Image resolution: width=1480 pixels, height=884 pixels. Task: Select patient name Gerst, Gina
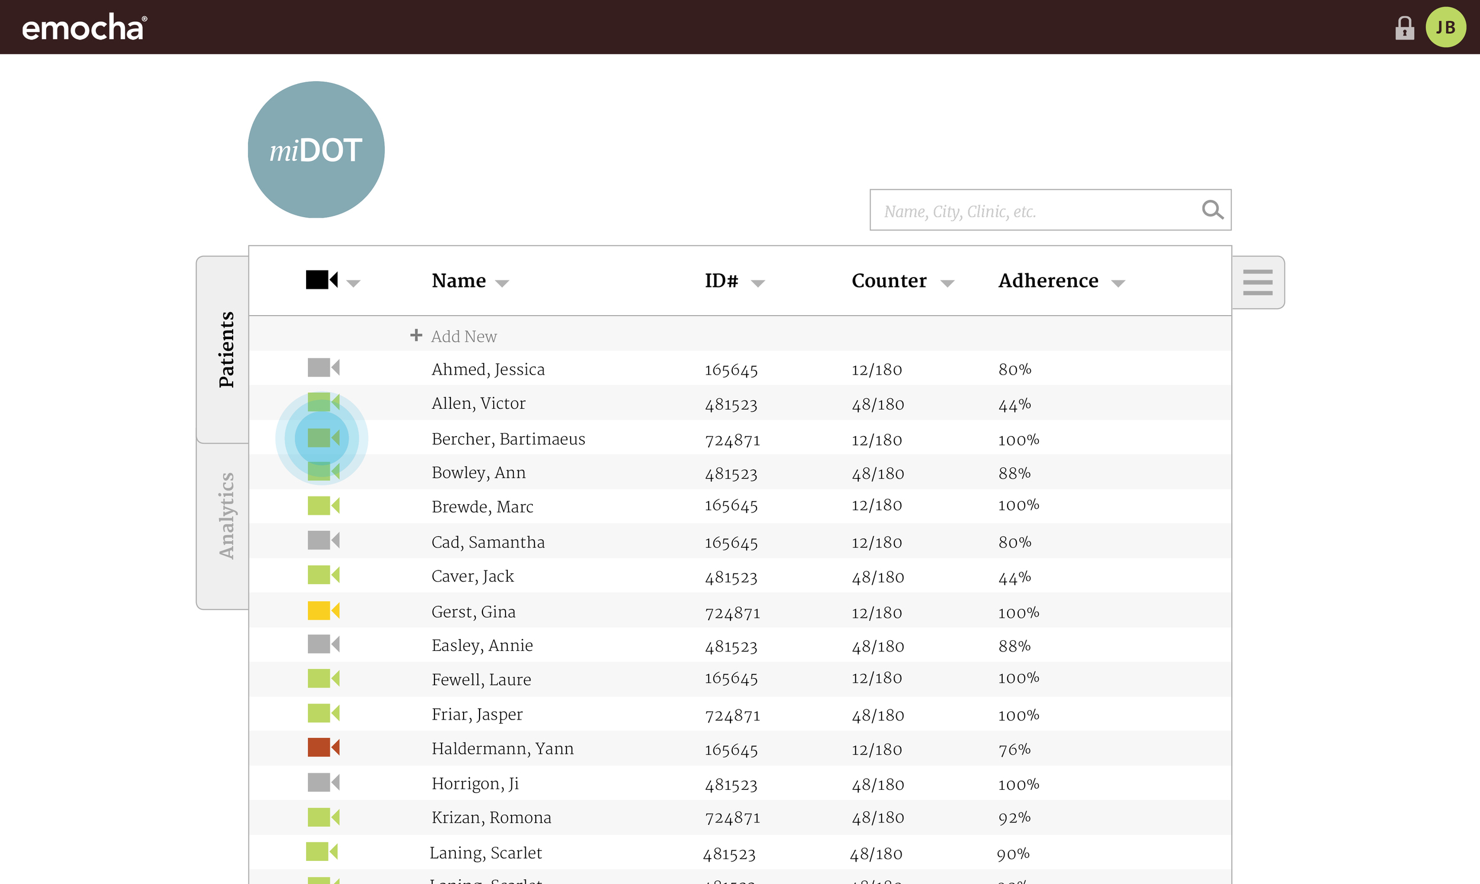[x=474, y=612]
